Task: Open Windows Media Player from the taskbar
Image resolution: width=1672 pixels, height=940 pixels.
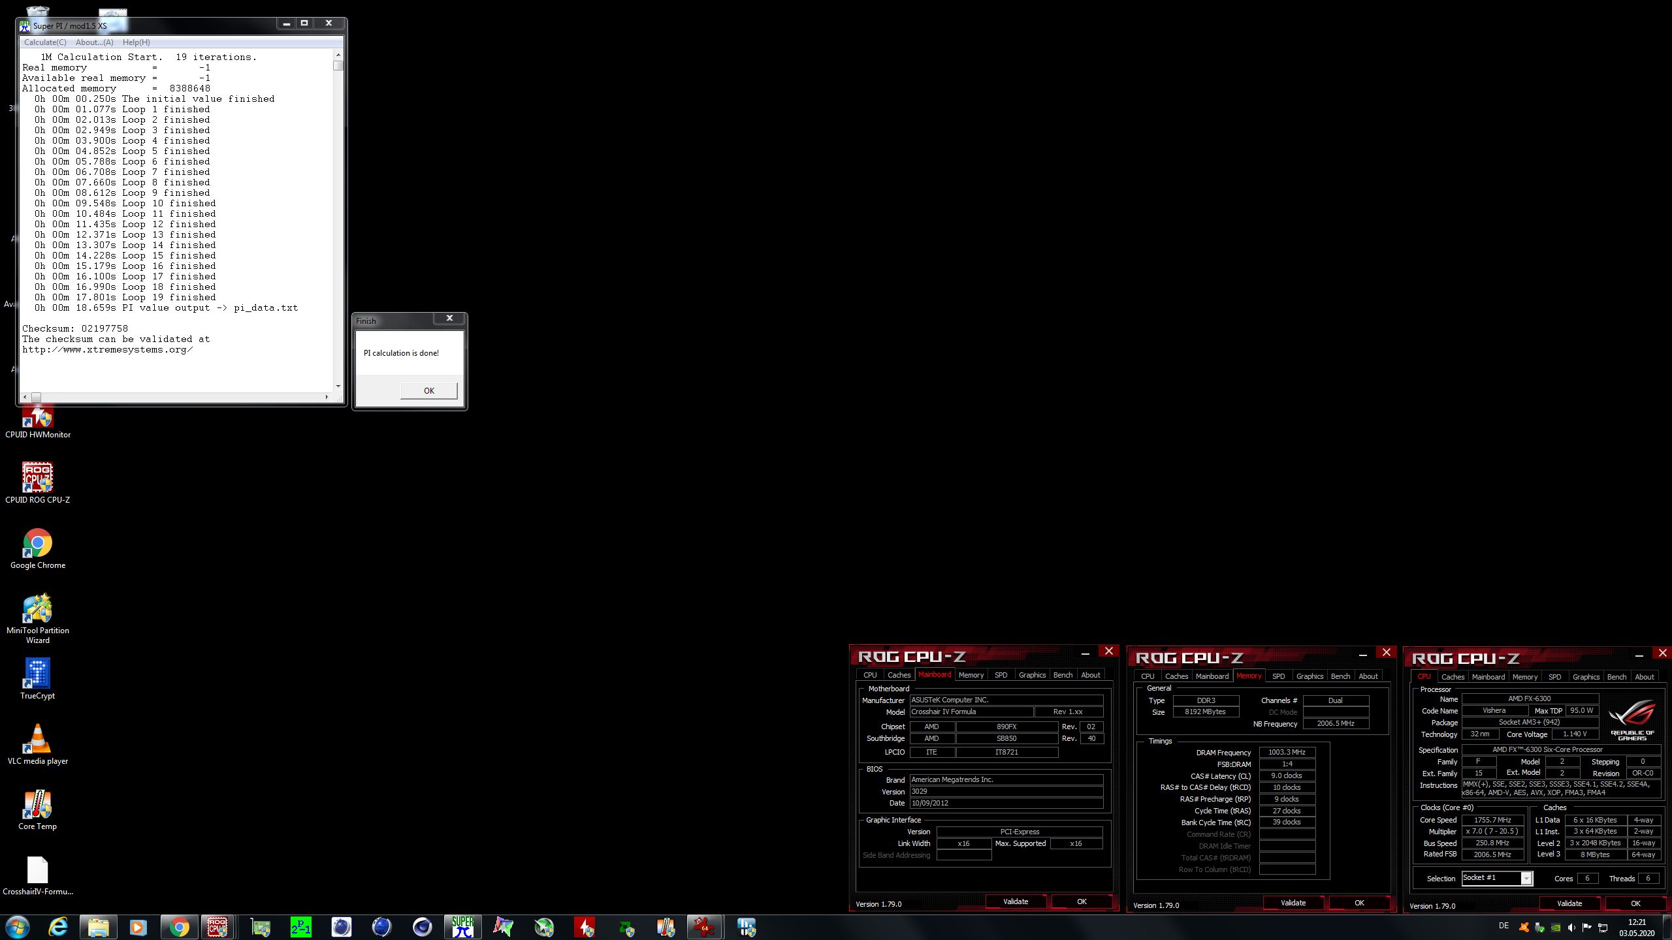Action: (x=138, y=927)
